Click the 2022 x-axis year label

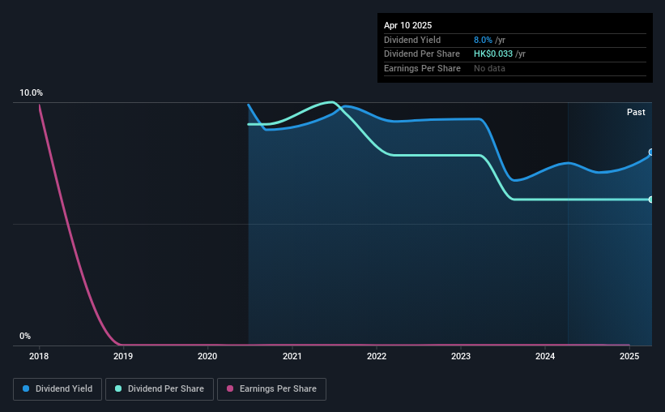[x=377, y=356]
